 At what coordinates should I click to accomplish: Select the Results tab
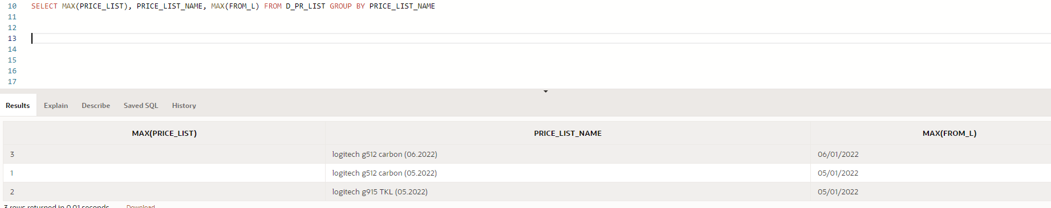tap(18, 106)
